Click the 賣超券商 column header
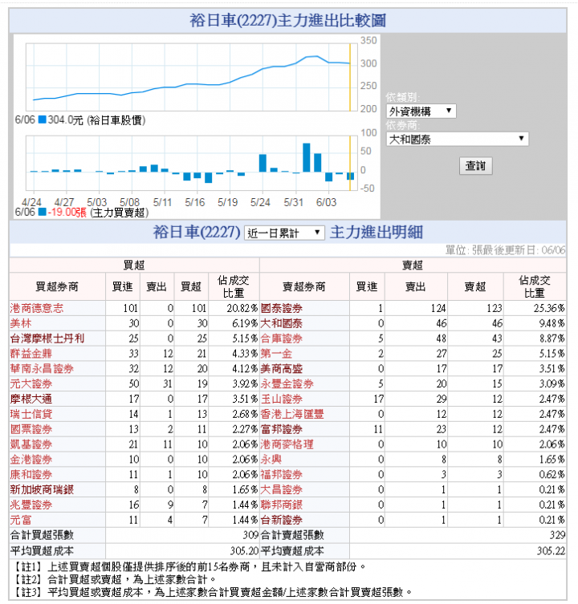 click(x=304, y=286)
